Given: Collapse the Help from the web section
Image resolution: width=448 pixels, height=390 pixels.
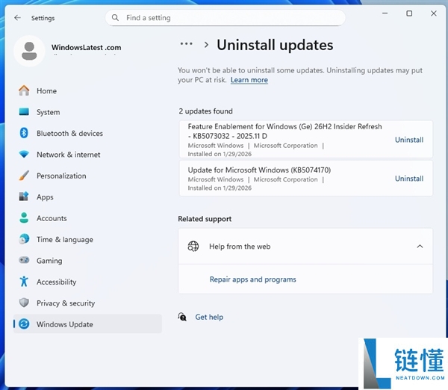Looking at the screenshot, I should point(420,247).
